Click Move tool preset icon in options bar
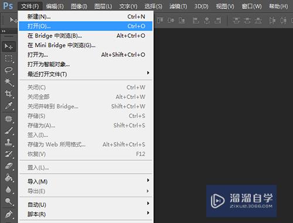Viewport: 293px width, 223px height. tap(13, 20)
